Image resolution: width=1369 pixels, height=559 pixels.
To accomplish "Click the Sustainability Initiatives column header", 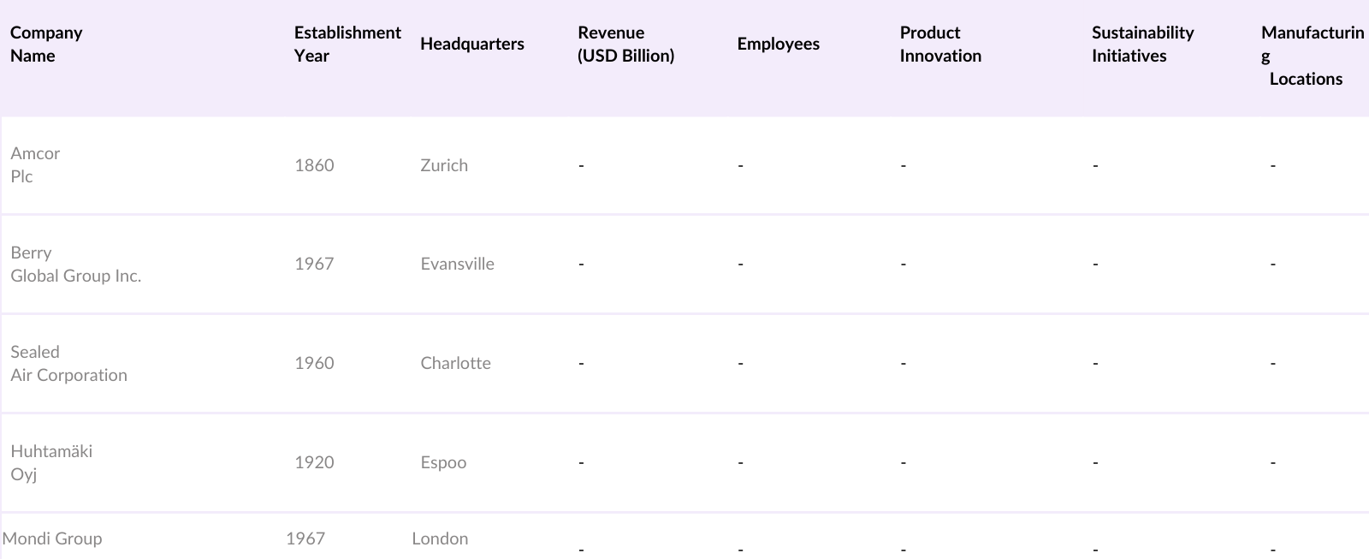I will [x=1142, y=44].
